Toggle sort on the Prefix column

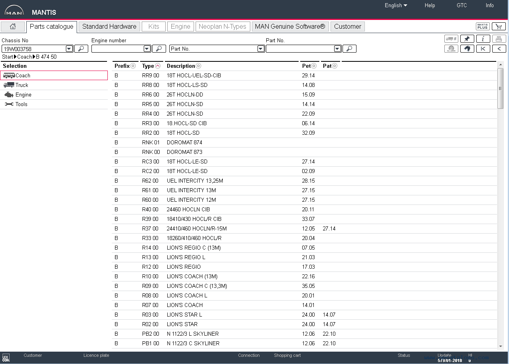(133, 66)
